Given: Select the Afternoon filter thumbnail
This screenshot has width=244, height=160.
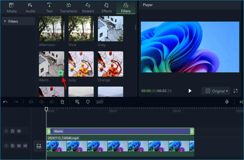Looking at the screenshot, I should (x=52, y=28).
